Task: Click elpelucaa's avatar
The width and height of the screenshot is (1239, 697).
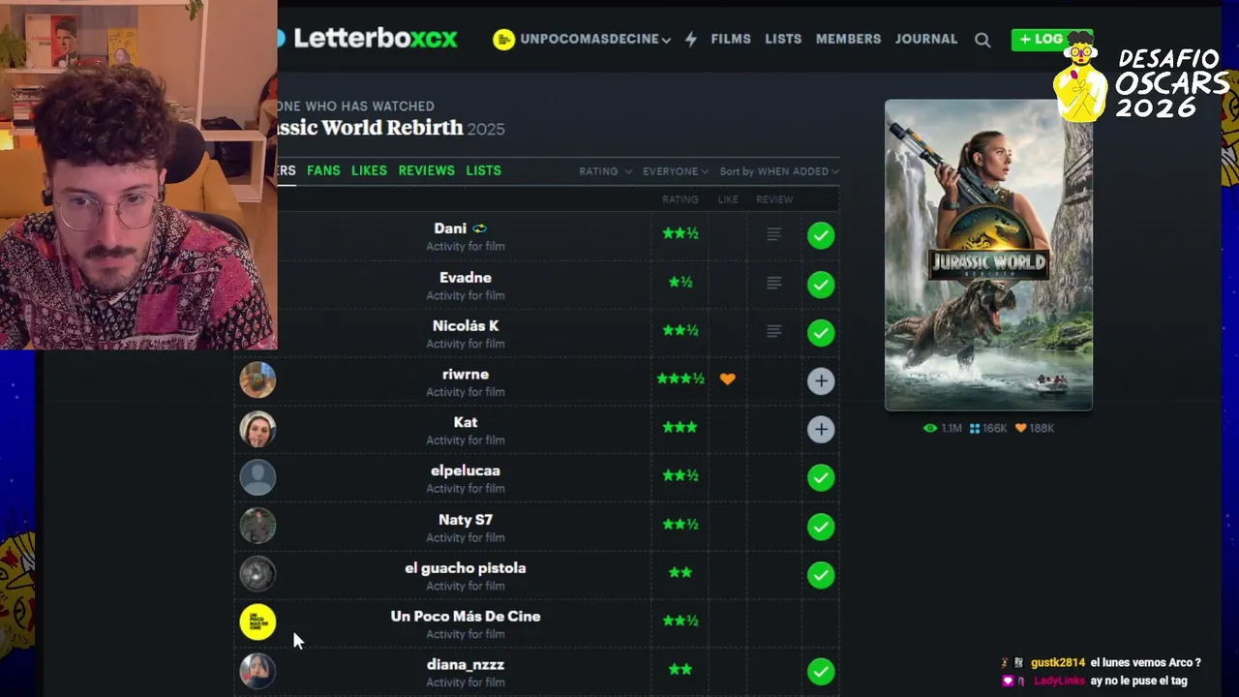Action: pyautogui.click(x=257, y=477)
